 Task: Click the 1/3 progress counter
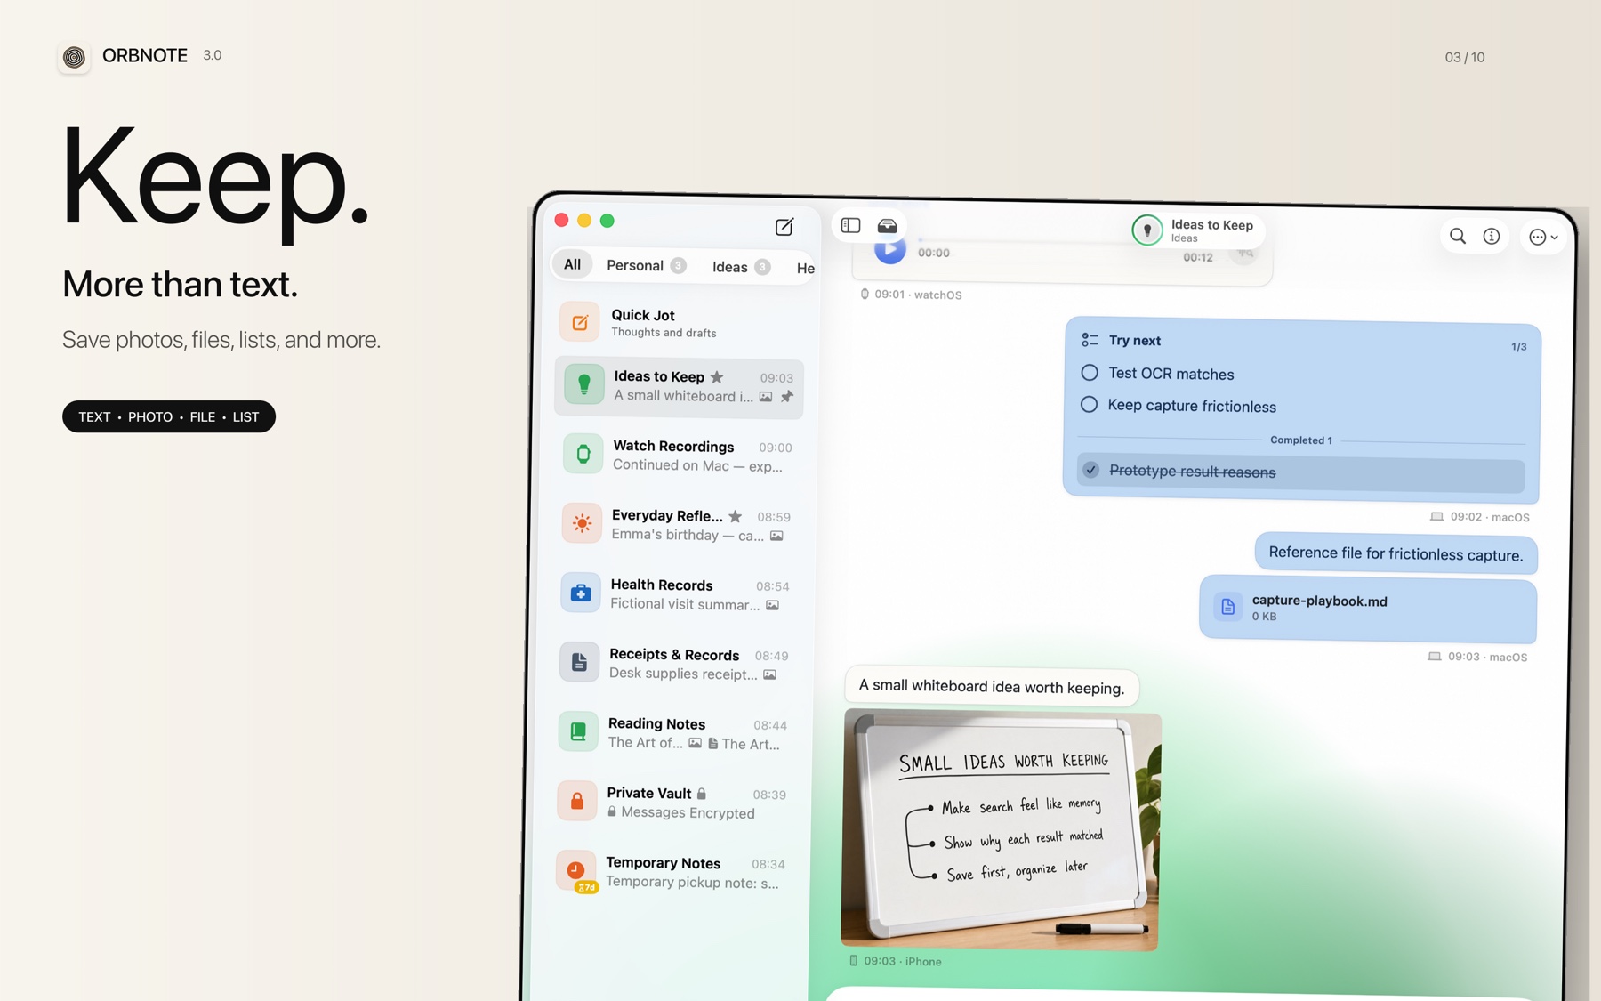pos(1518,346)
